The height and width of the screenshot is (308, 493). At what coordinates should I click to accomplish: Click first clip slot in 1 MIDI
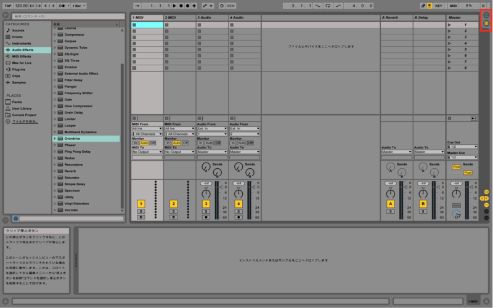[x=147, y=25]
